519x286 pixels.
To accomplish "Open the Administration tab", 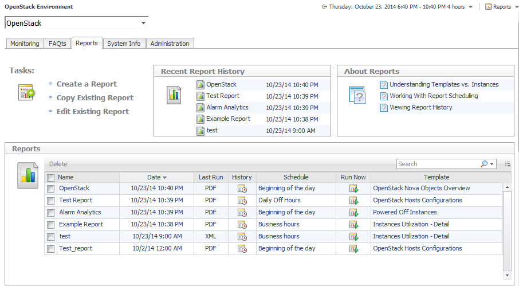I will point(170,44).
